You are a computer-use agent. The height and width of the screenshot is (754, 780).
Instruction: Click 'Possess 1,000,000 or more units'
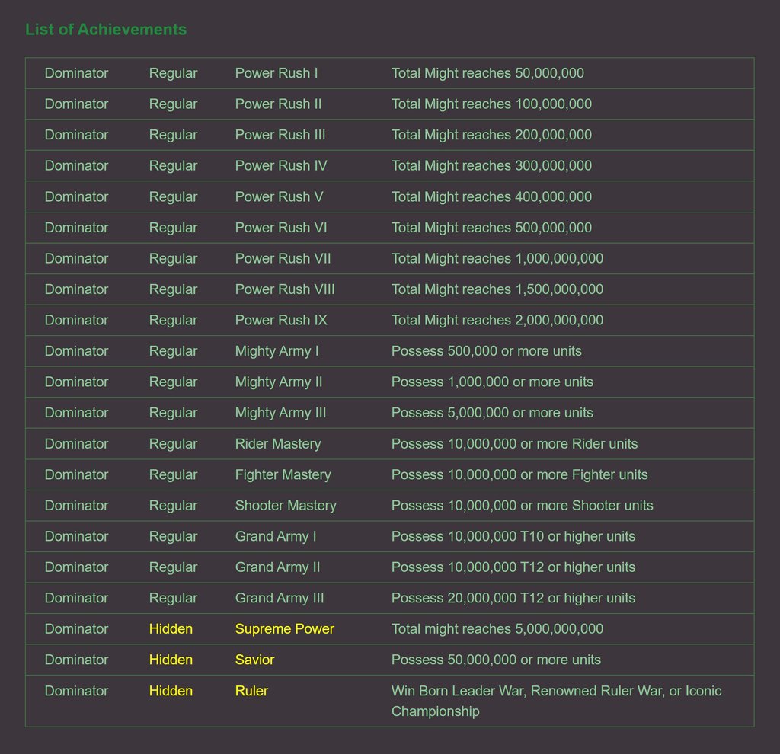coord(493,382)
